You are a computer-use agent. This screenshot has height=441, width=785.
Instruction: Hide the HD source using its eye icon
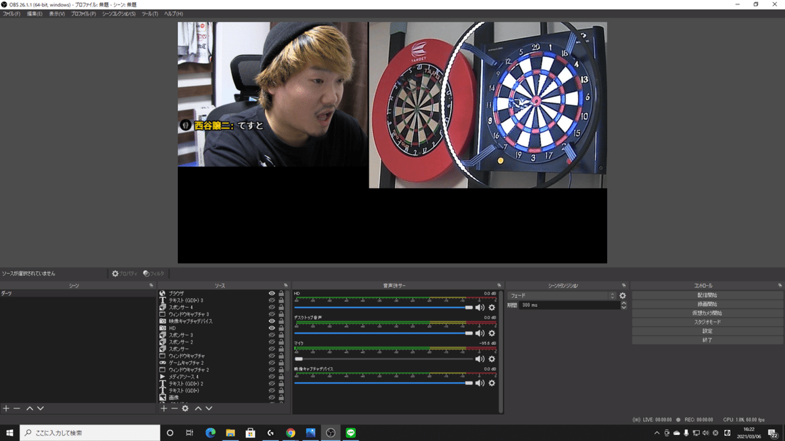pos(272,328)
